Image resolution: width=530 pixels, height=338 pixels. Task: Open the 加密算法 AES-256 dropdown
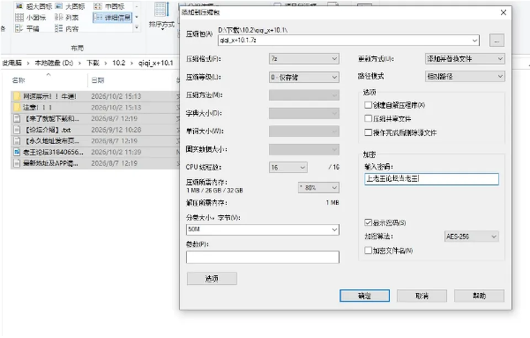point(471,236)
